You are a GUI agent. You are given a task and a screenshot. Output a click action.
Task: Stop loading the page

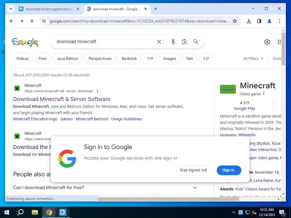(32, 21)
